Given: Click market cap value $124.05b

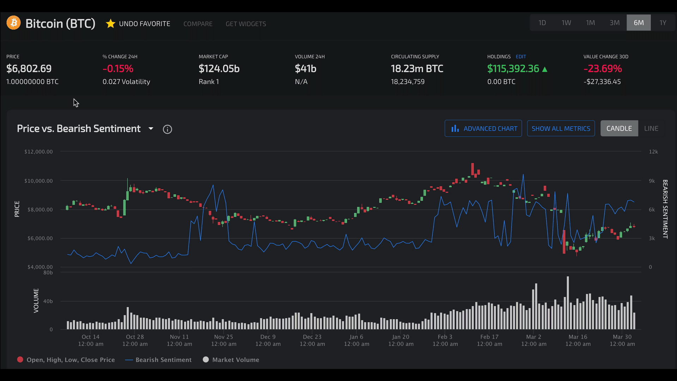Looking at the screenshot, I should tap(219, 68).
